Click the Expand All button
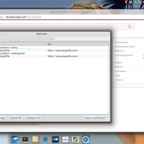The width and height of the screenshot is (144, 144). [15, 118]
